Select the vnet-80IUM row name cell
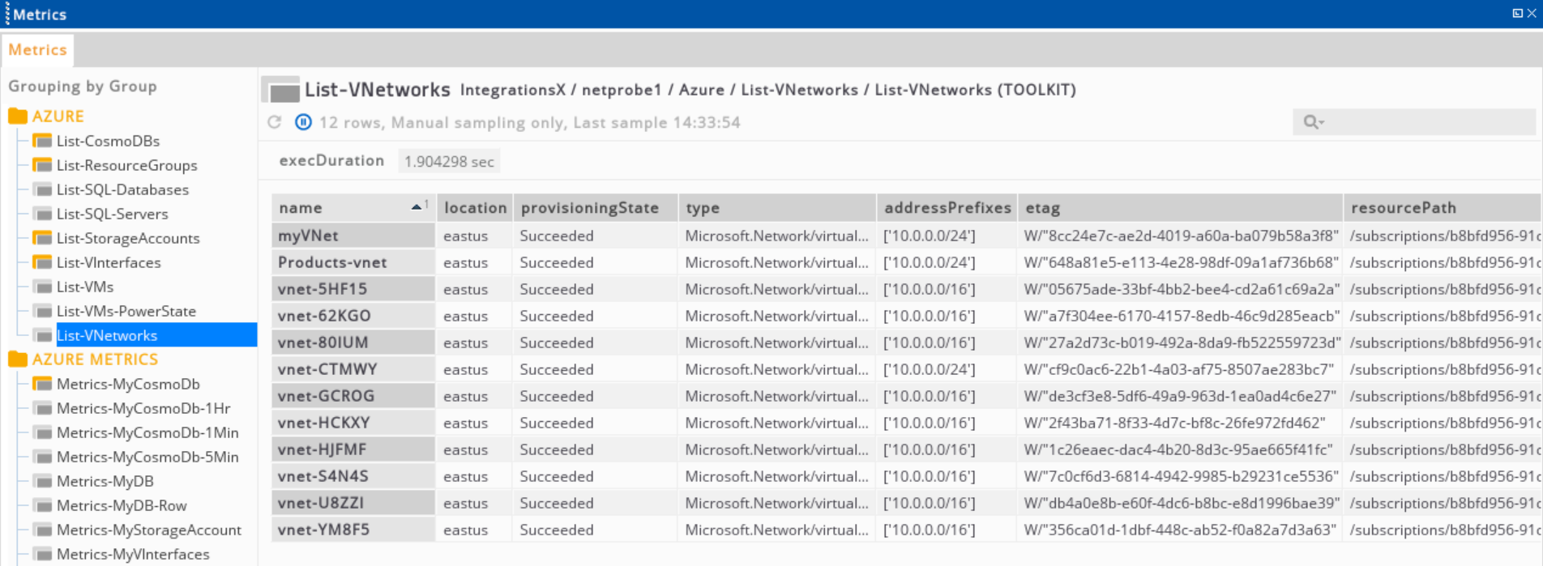The width and height of the screenshot is (1543, 566). pyautogui.click(x=354, y=343)
